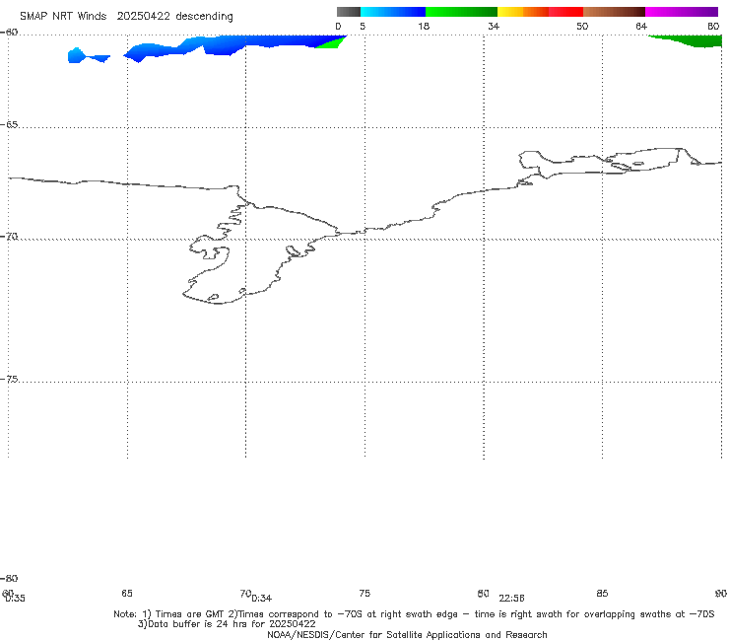Click the small green triangle at blue swath's end
729x641 pixels.
click(x=332, y=42)
